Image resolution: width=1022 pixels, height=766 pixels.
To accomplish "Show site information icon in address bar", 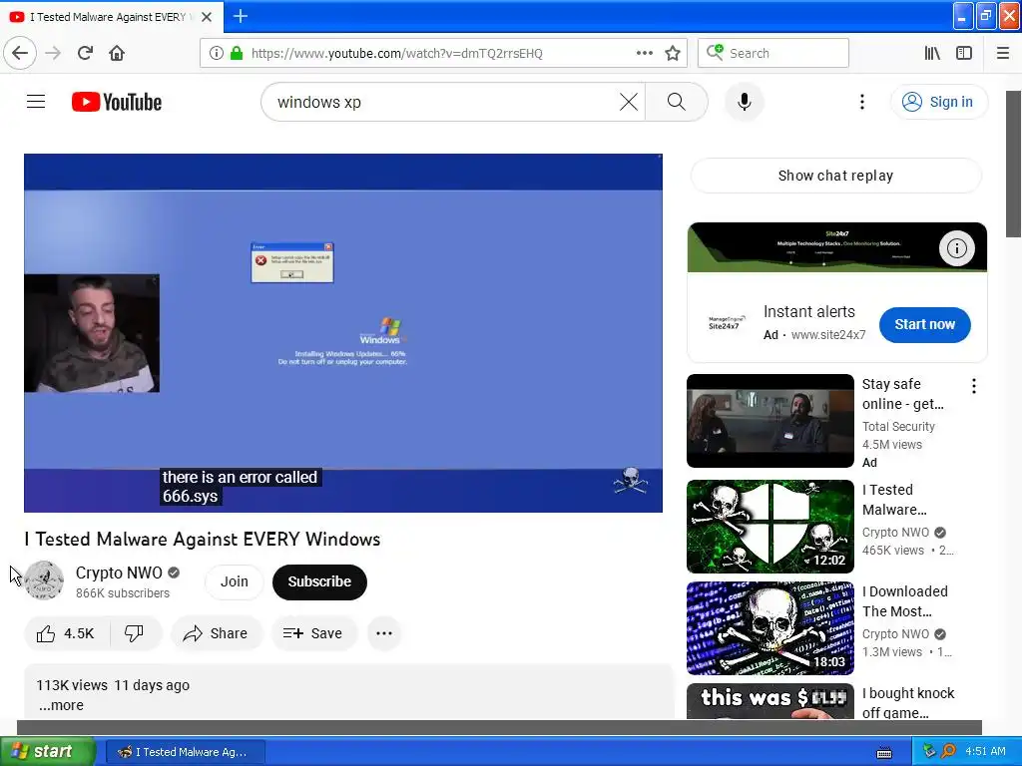I will coord(217,53).
